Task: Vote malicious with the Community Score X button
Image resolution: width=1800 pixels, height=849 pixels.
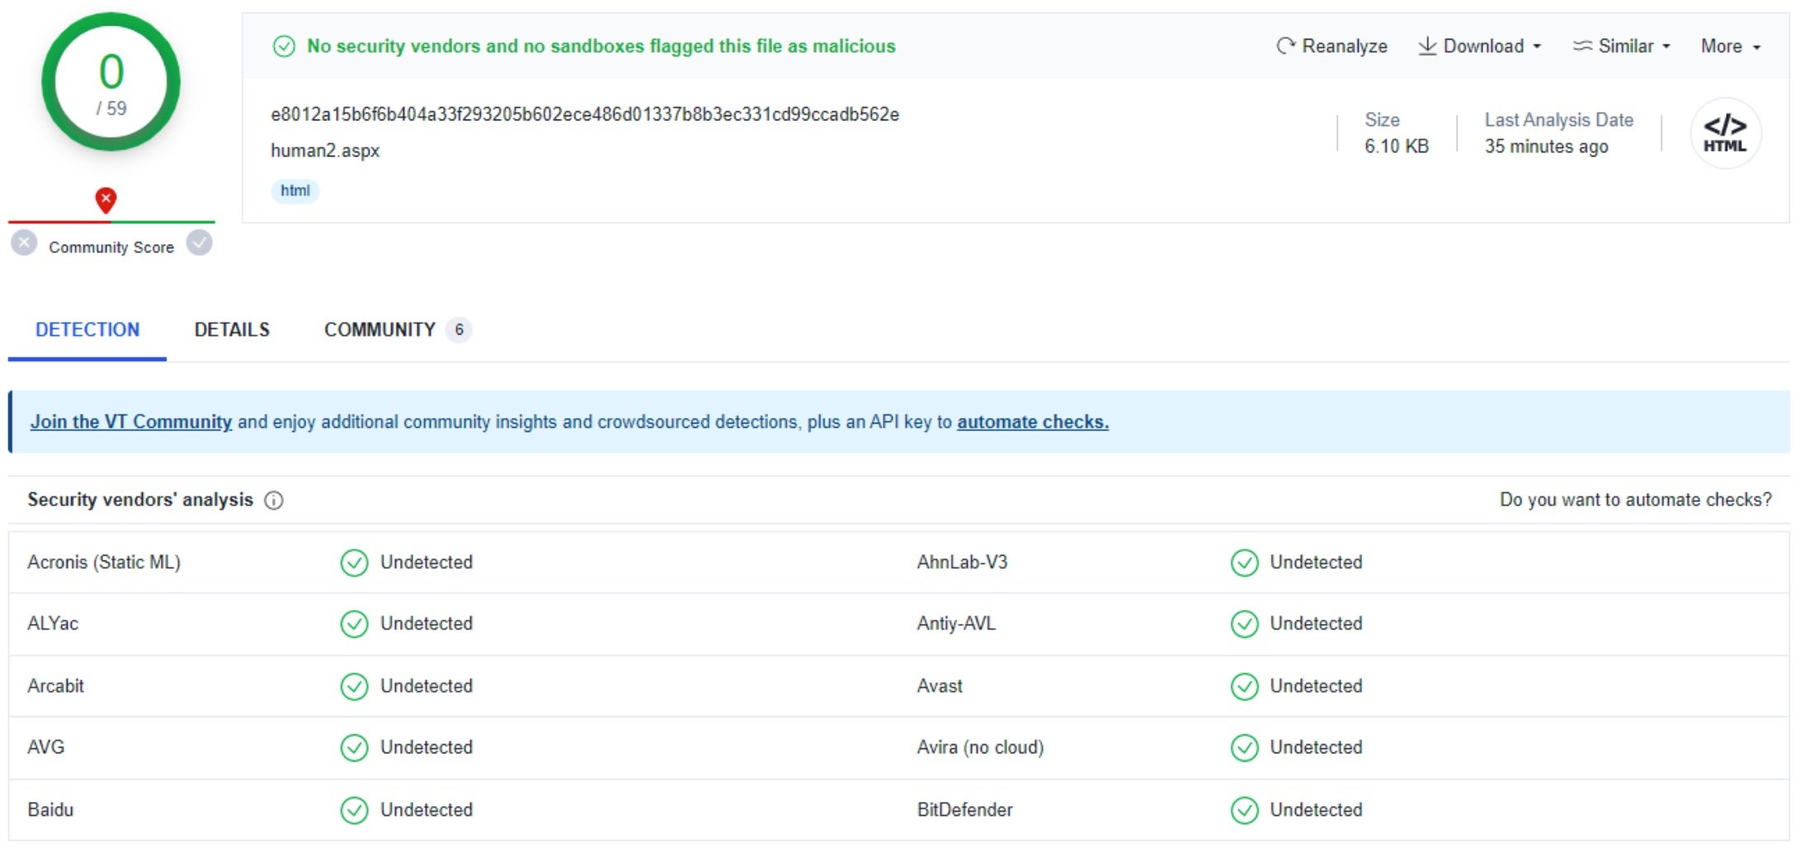Action: (24, 243)
